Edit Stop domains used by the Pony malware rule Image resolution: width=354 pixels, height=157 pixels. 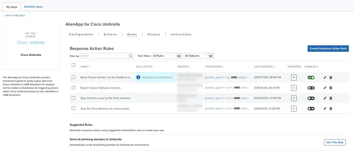[325, 98]
